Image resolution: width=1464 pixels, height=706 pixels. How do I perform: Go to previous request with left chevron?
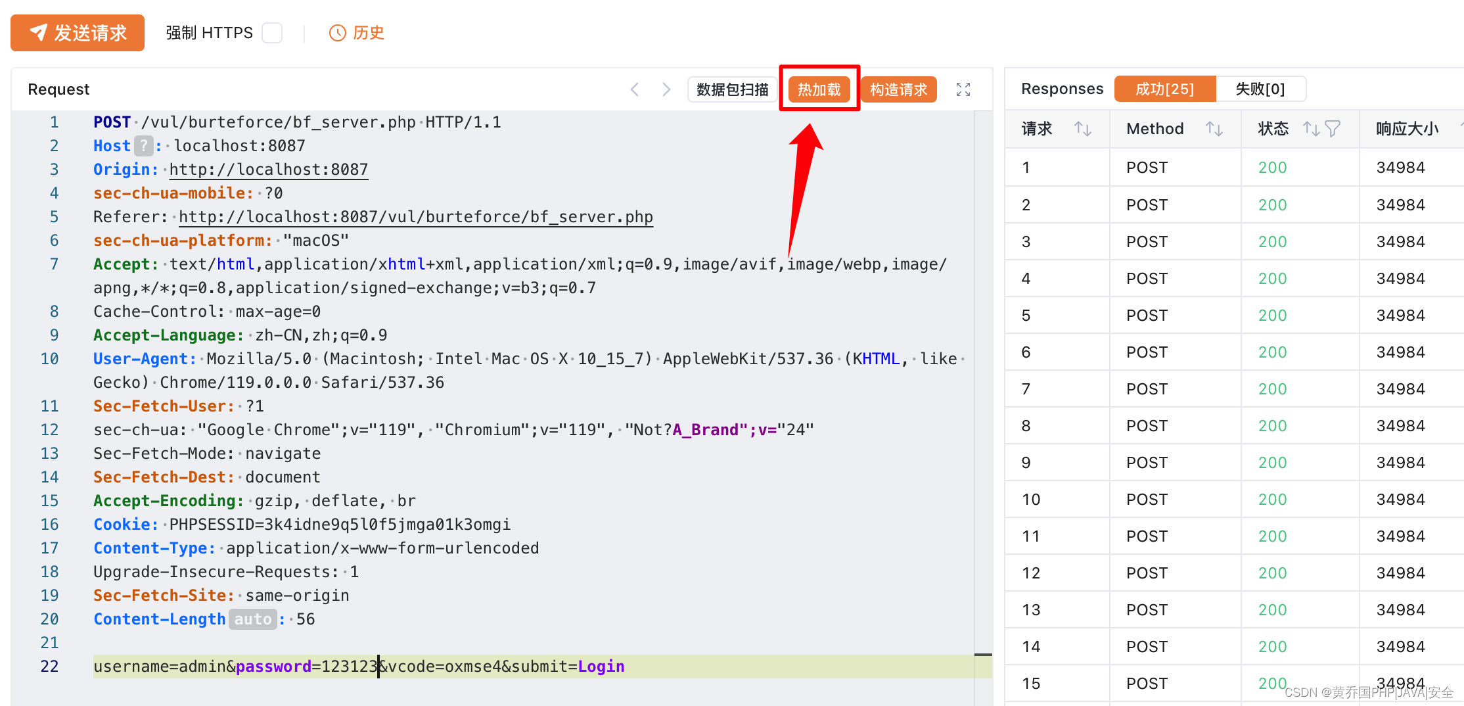pyautogui.click(x=635, y=89)
